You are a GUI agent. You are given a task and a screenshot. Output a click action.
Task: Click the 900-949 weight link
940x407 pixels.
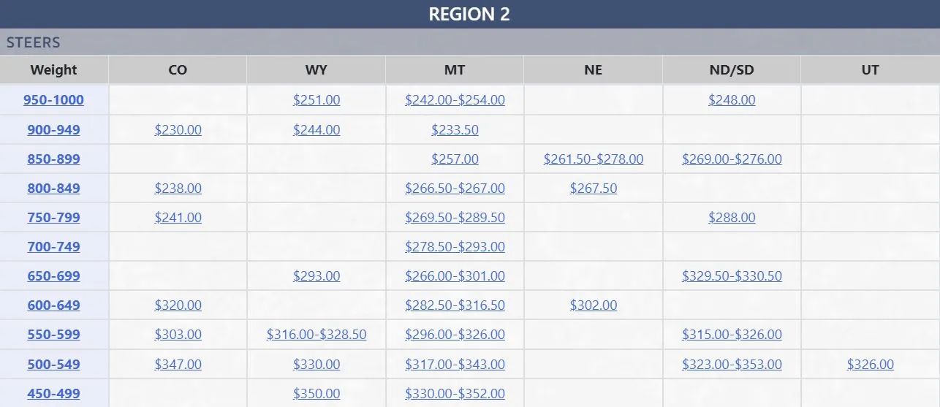coord(53,130)
